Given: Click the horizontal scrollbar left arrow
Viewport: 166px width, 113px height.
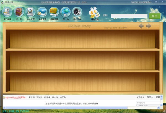Looking at the screenshot, I should pyautogui.click(x=4, y=107).
